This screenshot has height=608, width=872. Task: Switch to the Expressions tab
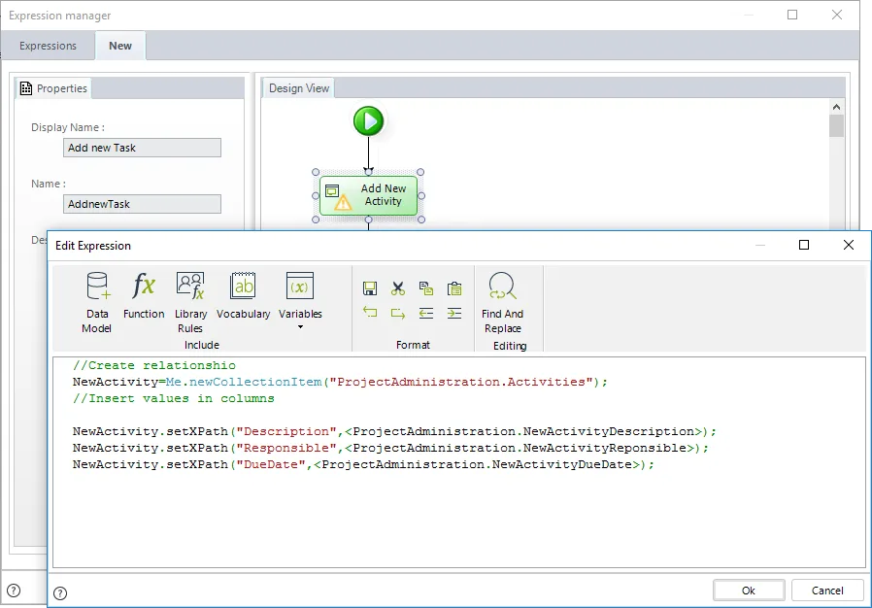[48, 46]
